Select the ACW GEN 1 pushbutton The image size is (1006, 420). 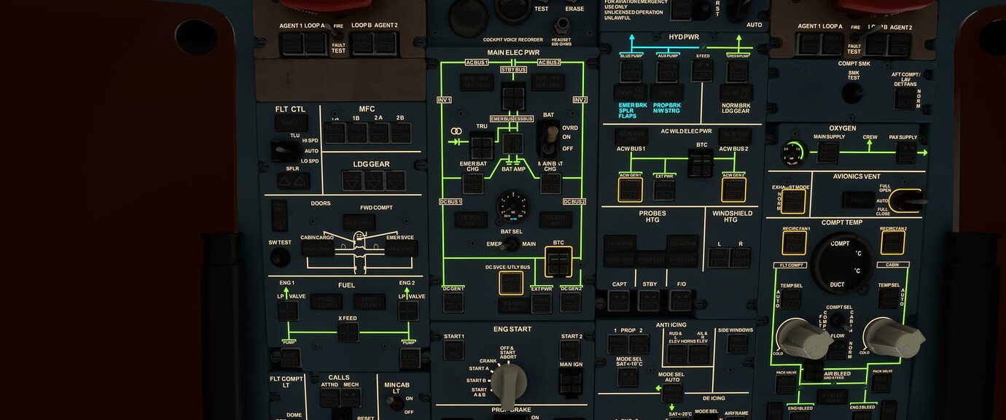tap(630, 188)
